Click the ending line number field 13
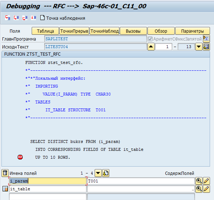The width and height of the screenshot is (214, 200). coord(186,47)
